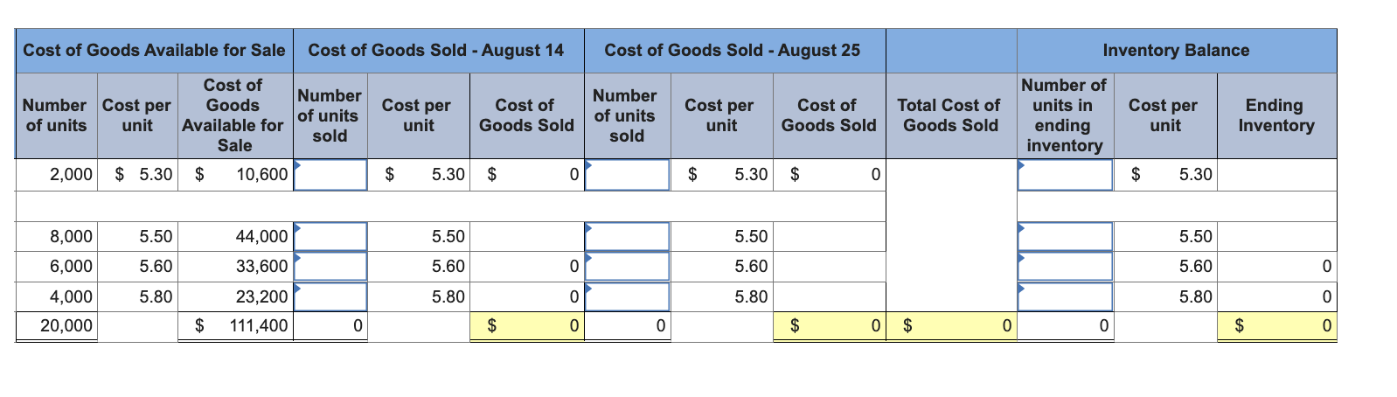Click the 20,000 total units cell

pyautogui.click(x=57, y=326)
